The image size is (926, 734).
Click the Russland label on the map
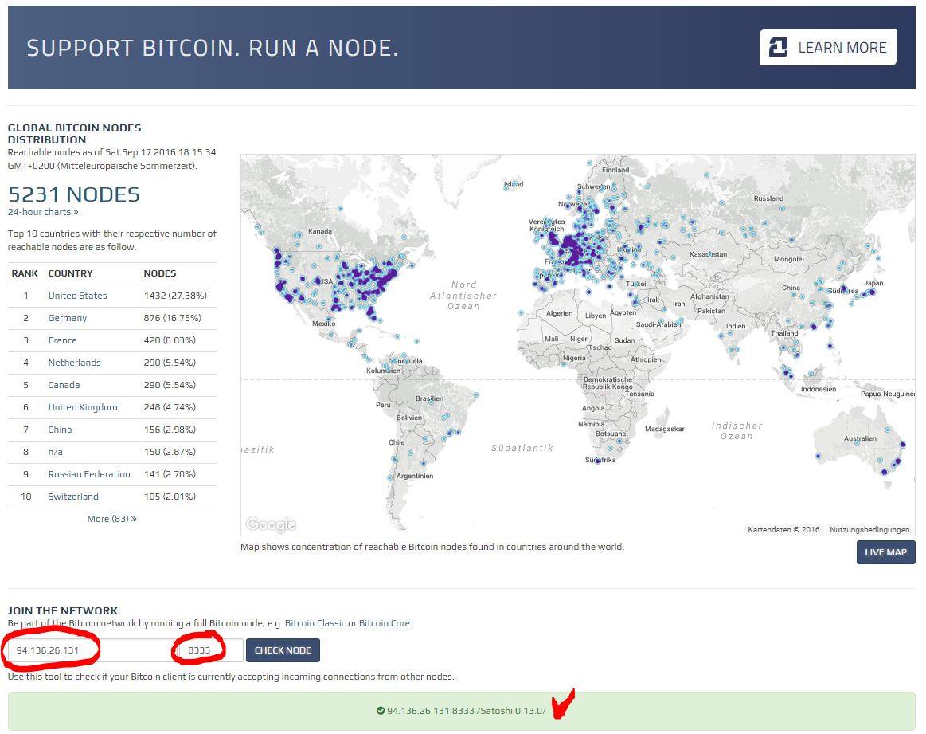[x=768, y=198]
